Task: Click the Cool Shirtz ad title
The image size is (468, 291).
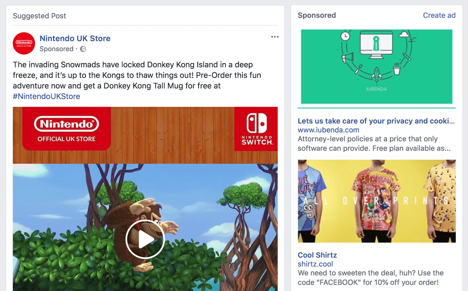Action: pyautogui.click(x=317, y=255)
